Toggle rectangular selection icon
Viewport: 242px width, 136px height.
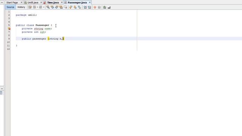coord(65,7)
